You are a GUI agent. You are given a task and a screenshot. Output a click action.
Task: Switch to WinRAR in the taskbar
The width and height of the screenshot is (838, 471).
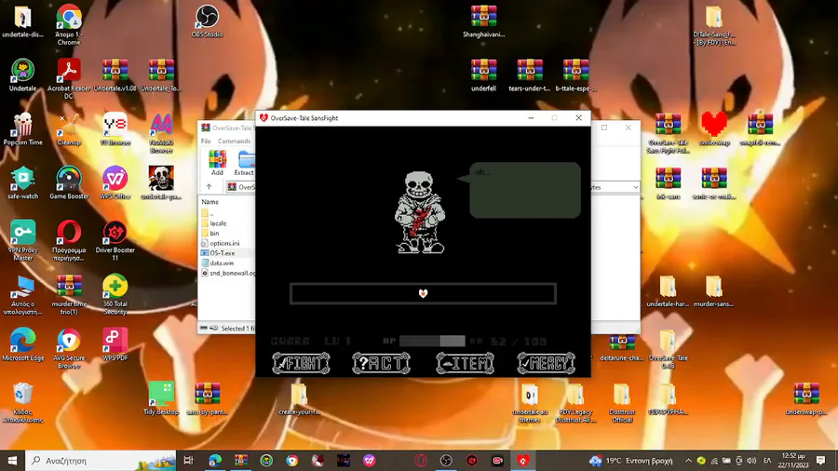point(241,461)
